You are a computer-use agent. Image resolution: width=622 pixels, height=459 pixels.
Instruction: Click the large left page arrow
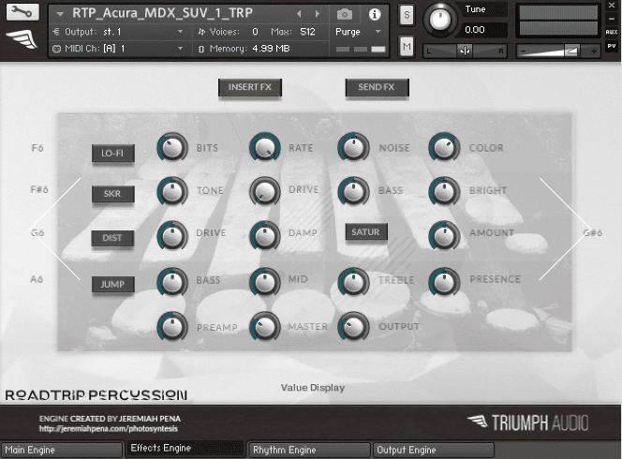(x=55, y=229)
